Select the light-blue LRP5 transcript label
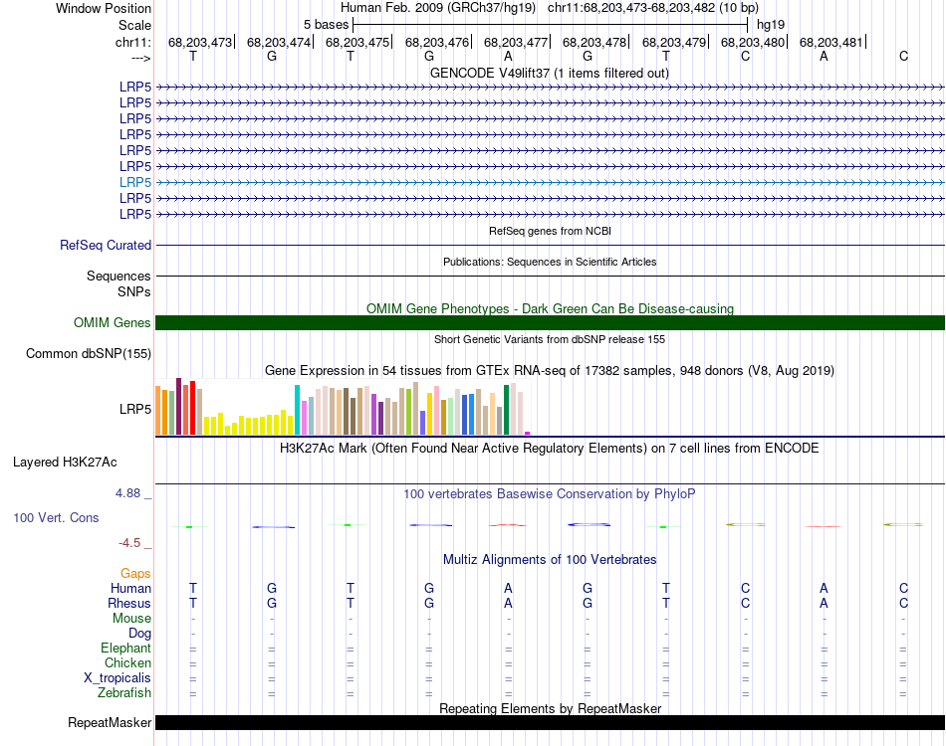The width and height of the screenshot is (946, 746). [135, 182]
